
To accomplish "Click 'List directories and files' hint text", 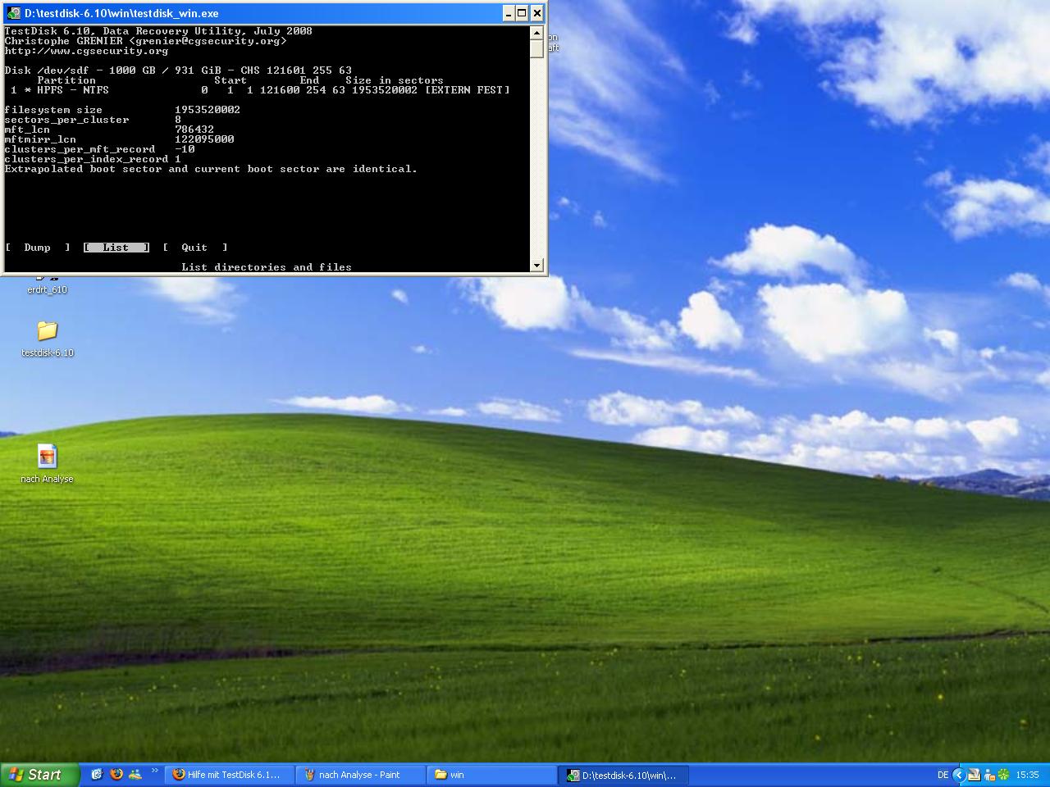I will coord(267,267).
